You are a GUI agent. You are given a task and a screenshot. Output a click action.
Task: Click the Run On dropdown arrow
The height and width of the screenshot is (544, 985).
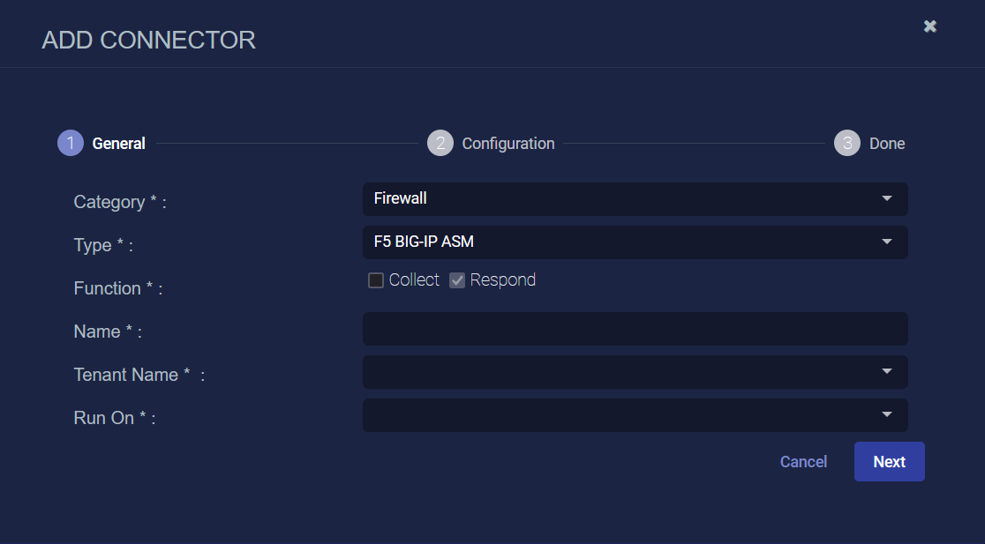pyautogui.click(x=886, y=414)
